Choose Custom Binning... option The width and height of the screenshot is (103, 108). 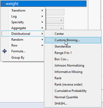tap(73, 40)
